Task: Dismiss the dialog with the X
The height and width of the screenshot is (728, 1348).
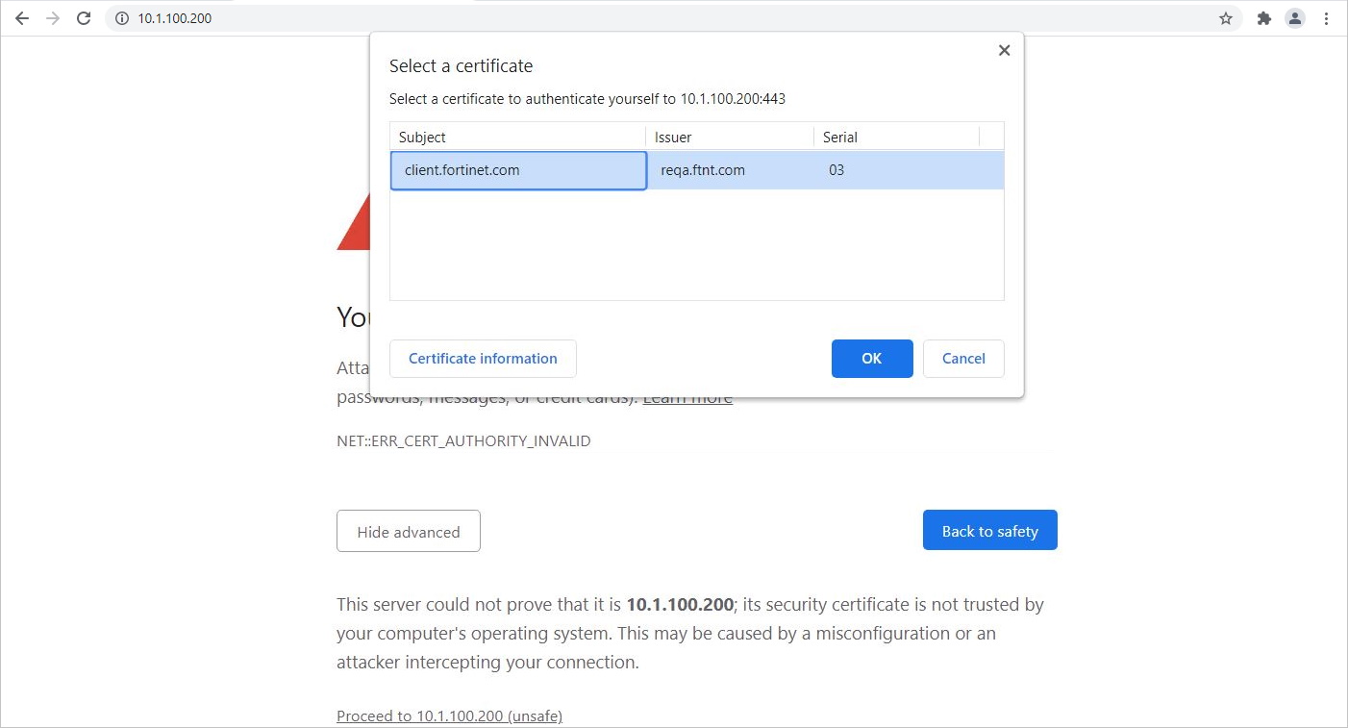Action: point(1004,50)
